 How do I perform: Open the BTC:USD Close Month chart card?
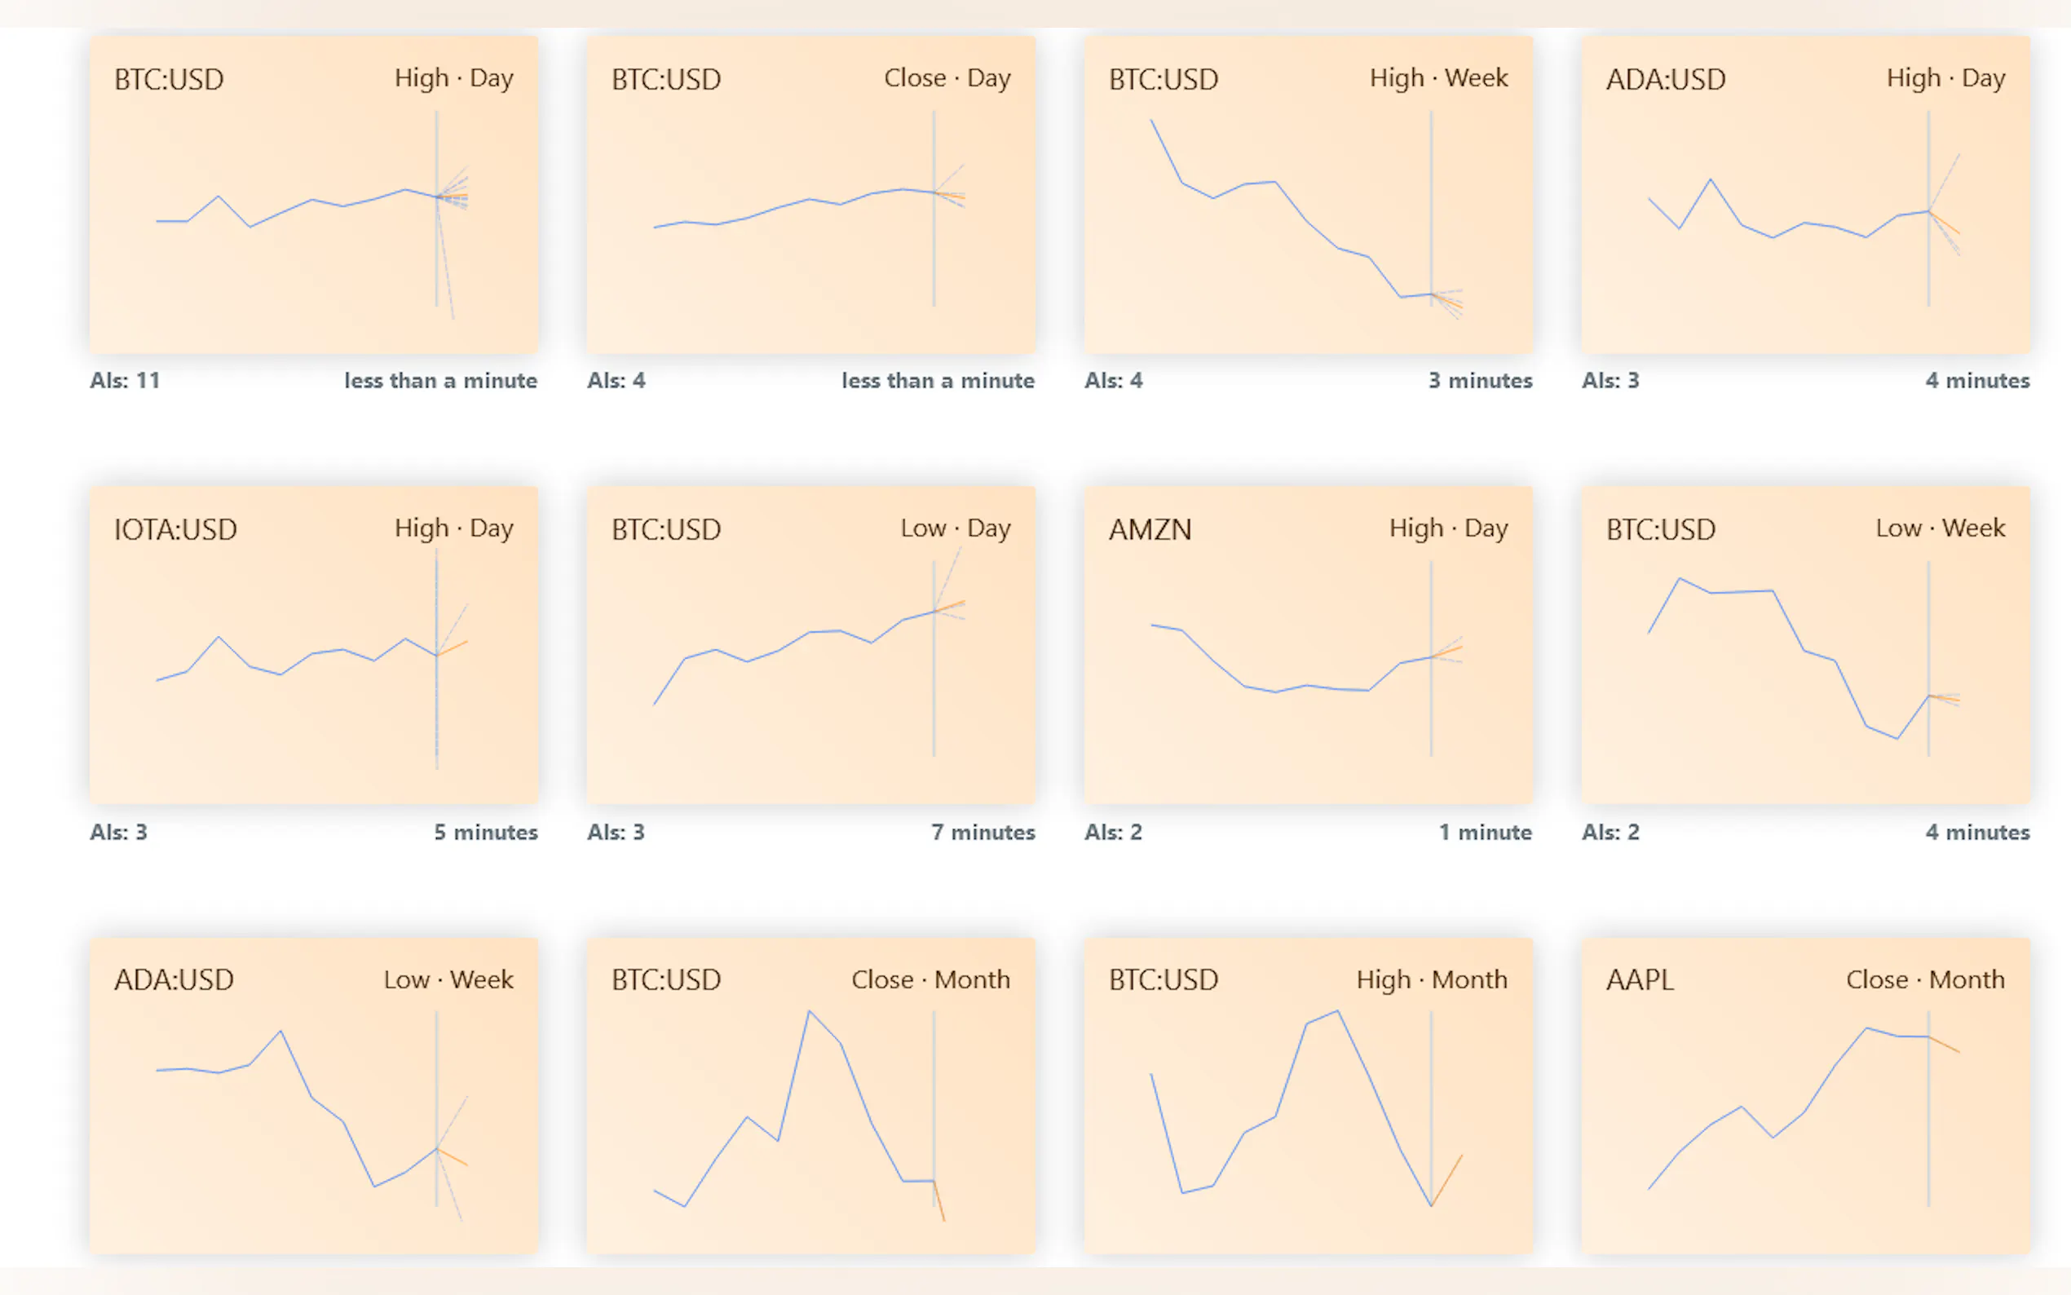(x=810, y=1095)
